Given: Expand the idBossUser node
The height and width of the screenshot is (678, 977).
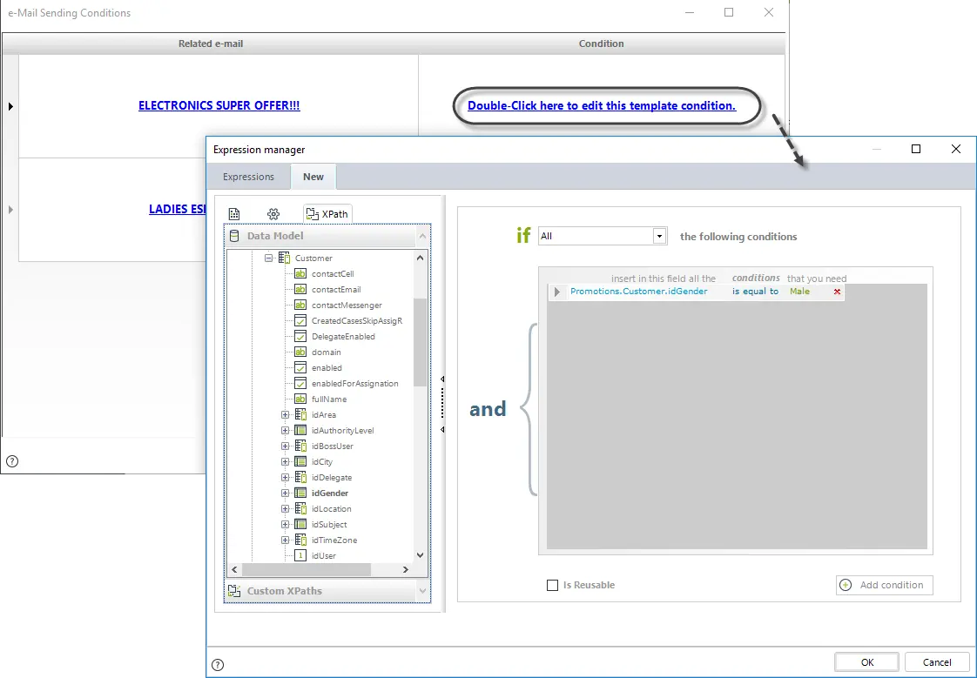Looking at the screenshot, I should pyautogui.click(x=285, y=446).
